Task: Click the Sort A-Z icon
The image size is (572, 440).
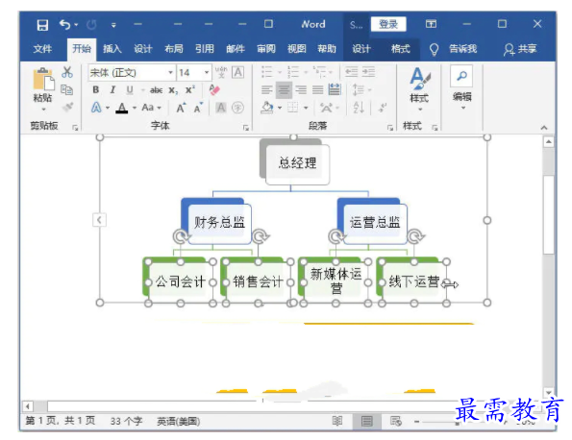Action: tap(359, 108)
